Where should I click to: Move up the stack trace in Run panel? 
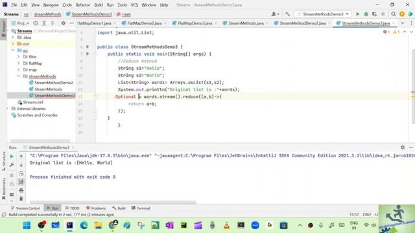21,157
